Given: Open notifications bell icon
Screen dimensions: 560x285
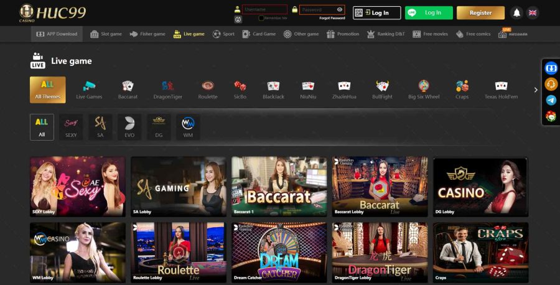Looking at the screenshot, I should (516, 13).
